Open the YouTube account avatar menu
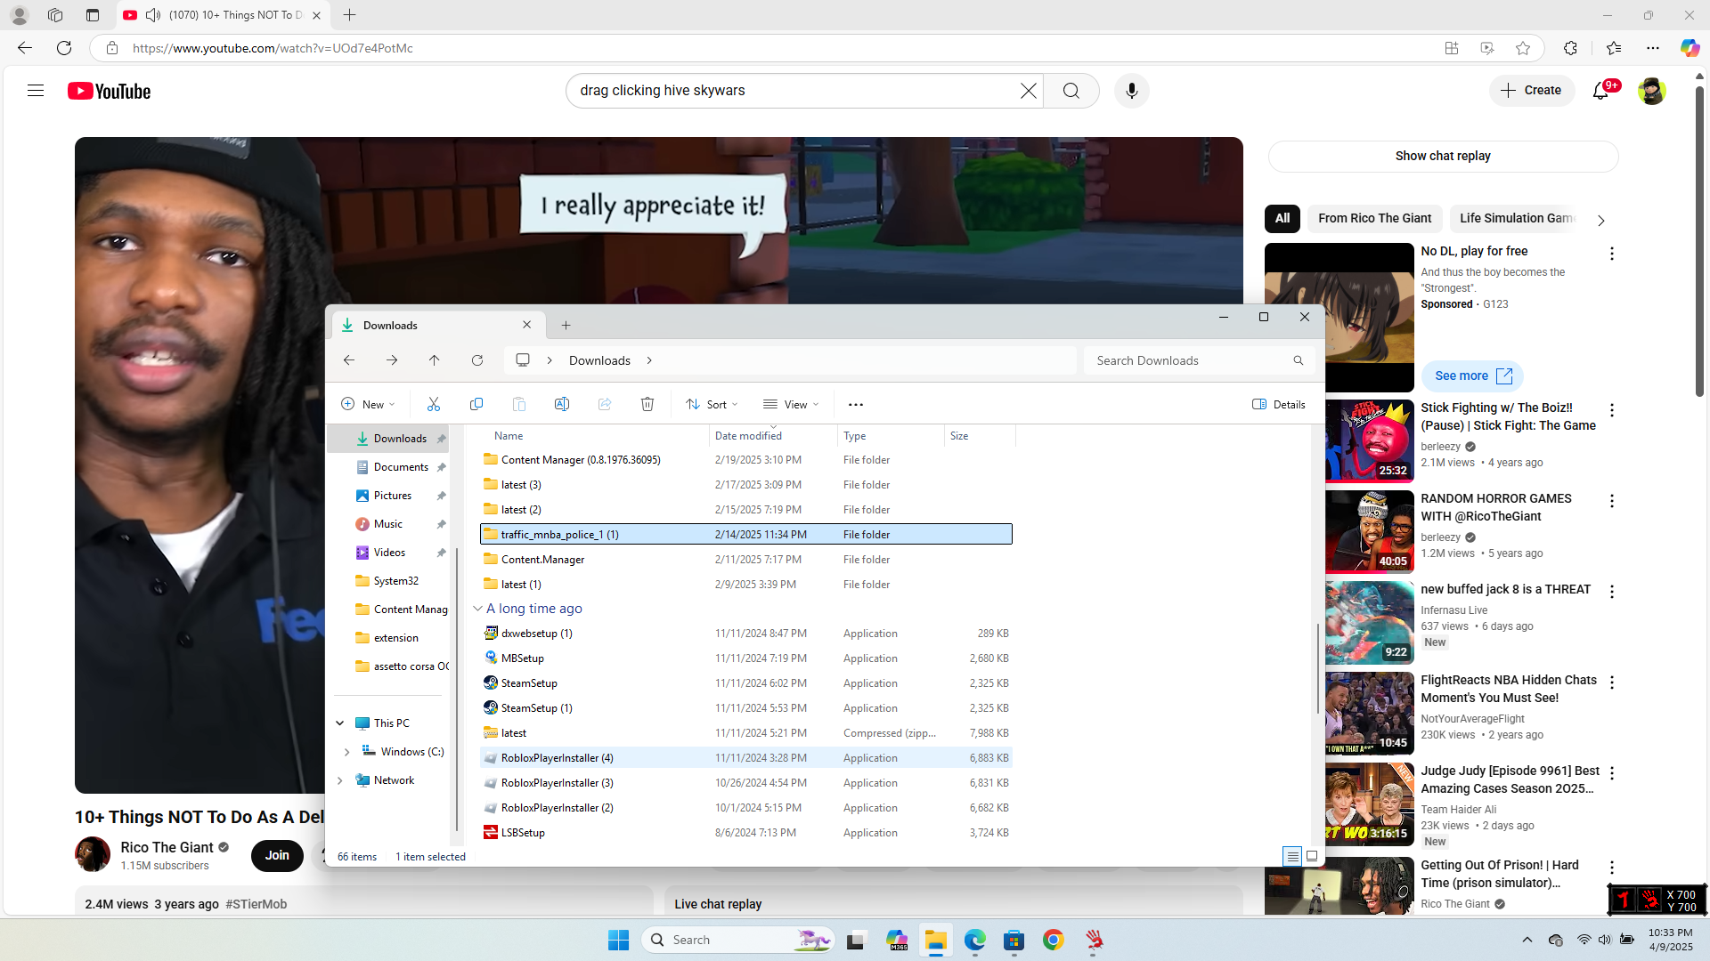The width and height of the screenshot is (1710, 961). pyautogui.click(x=1652, y=91)
